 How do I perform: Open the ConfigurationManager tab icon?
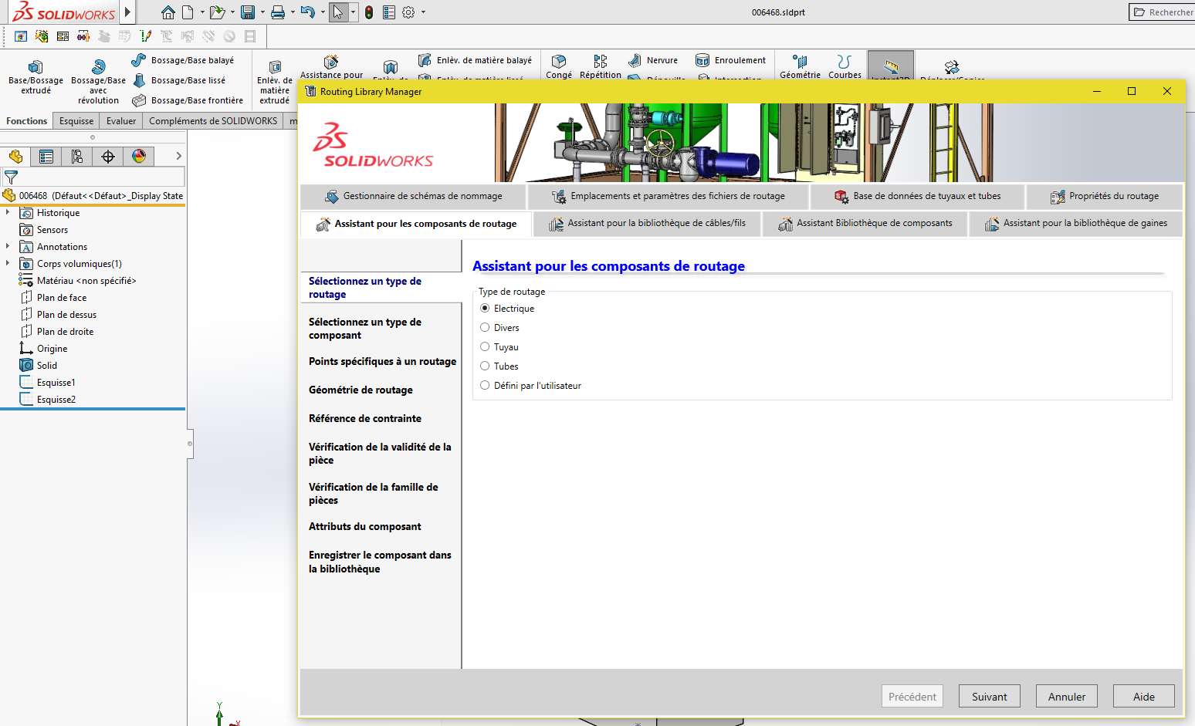77,156
